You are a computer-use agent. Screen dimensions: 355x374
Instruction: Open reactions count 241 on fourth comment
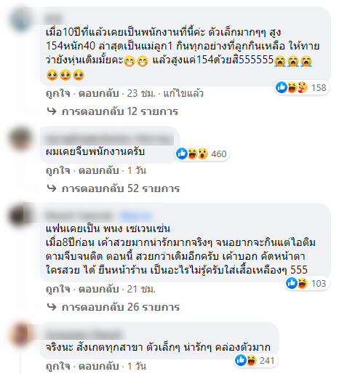(255, 360)
